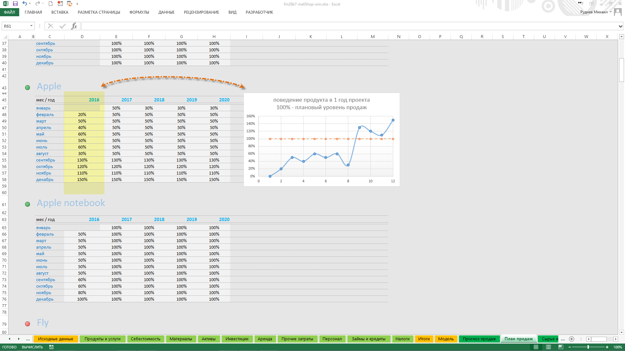Cancel formula entry with the X icon
Image resolution: width=625 pixels, height=351 pixels.
coord(50,26)
